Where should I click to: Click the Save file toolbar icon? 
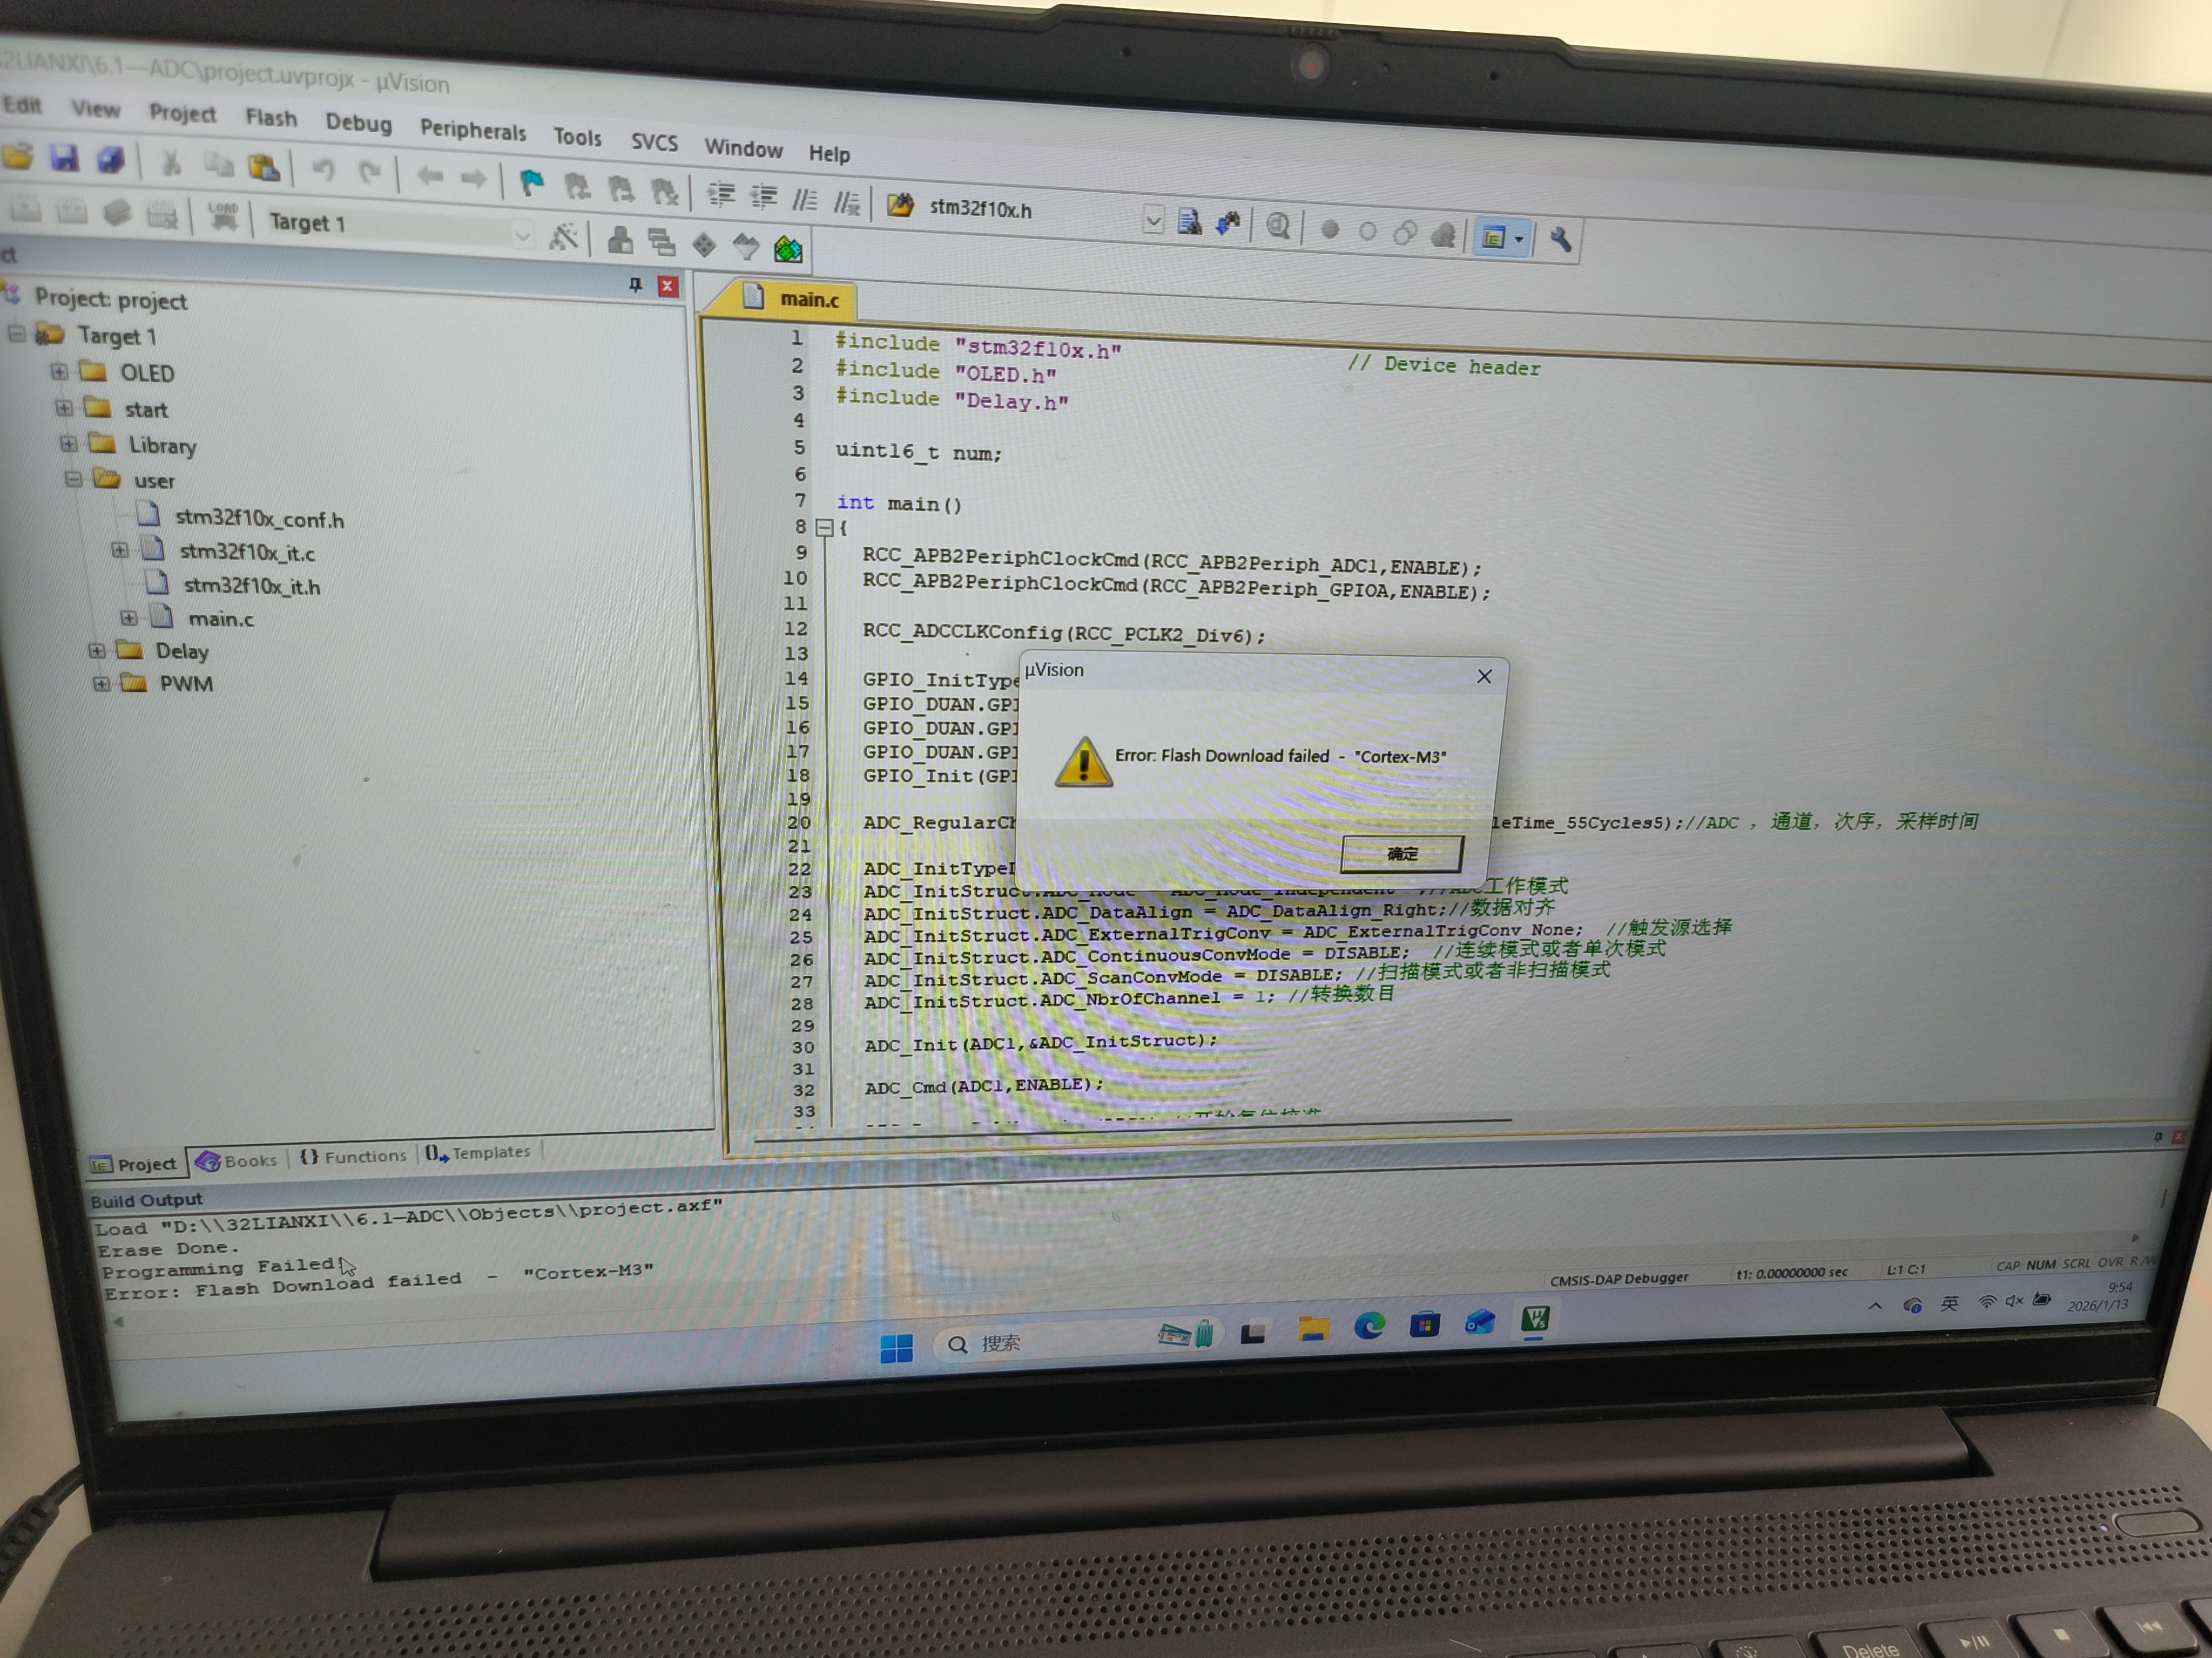coord(65,158)
